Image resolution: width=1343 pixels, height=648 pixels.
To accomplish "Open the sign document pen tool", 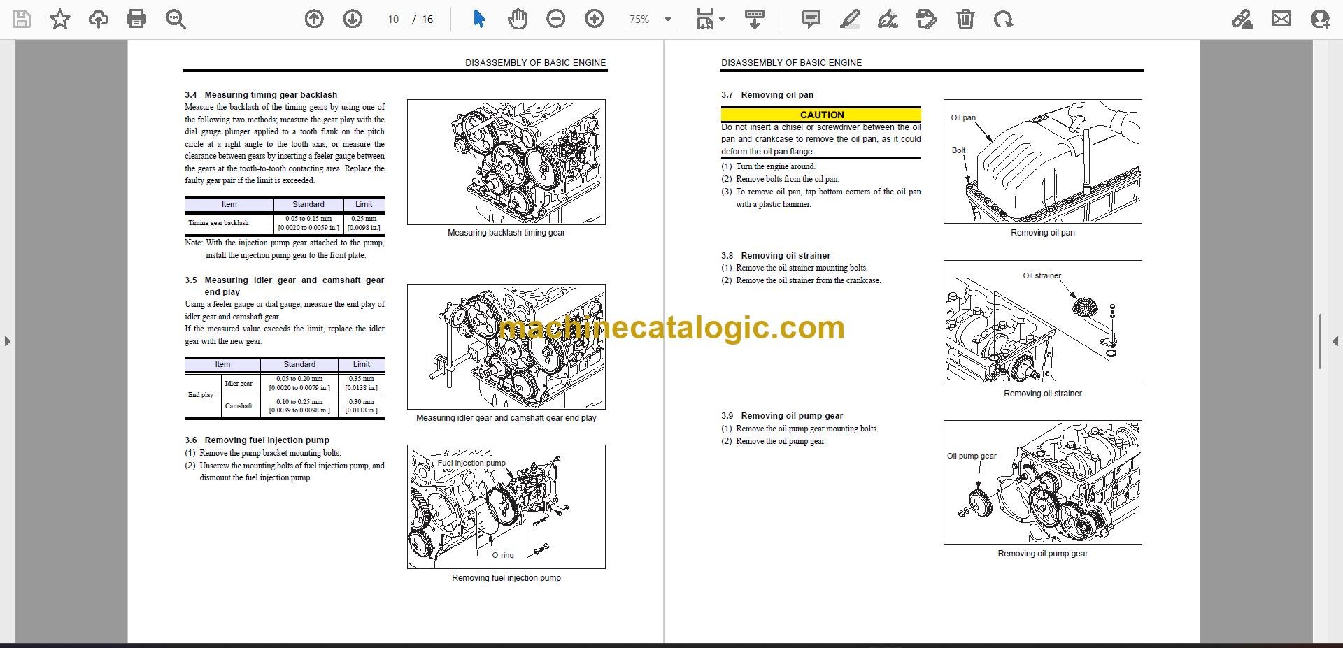I will pyautogui.click(x=888, y=19).
